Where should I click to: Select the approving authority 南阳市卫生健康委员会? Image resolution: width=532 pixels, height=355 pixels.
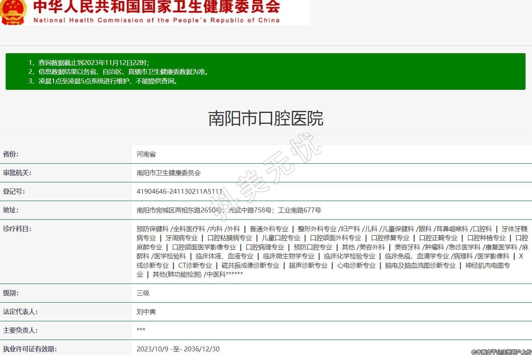click(169, 173)
